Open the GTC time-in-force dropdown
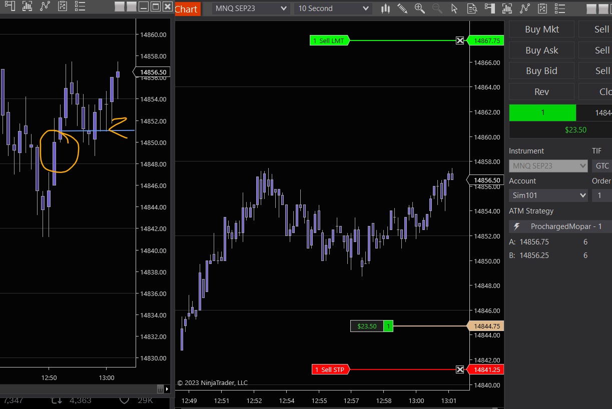Screen dimensions: 612x409 coord(602,165)
